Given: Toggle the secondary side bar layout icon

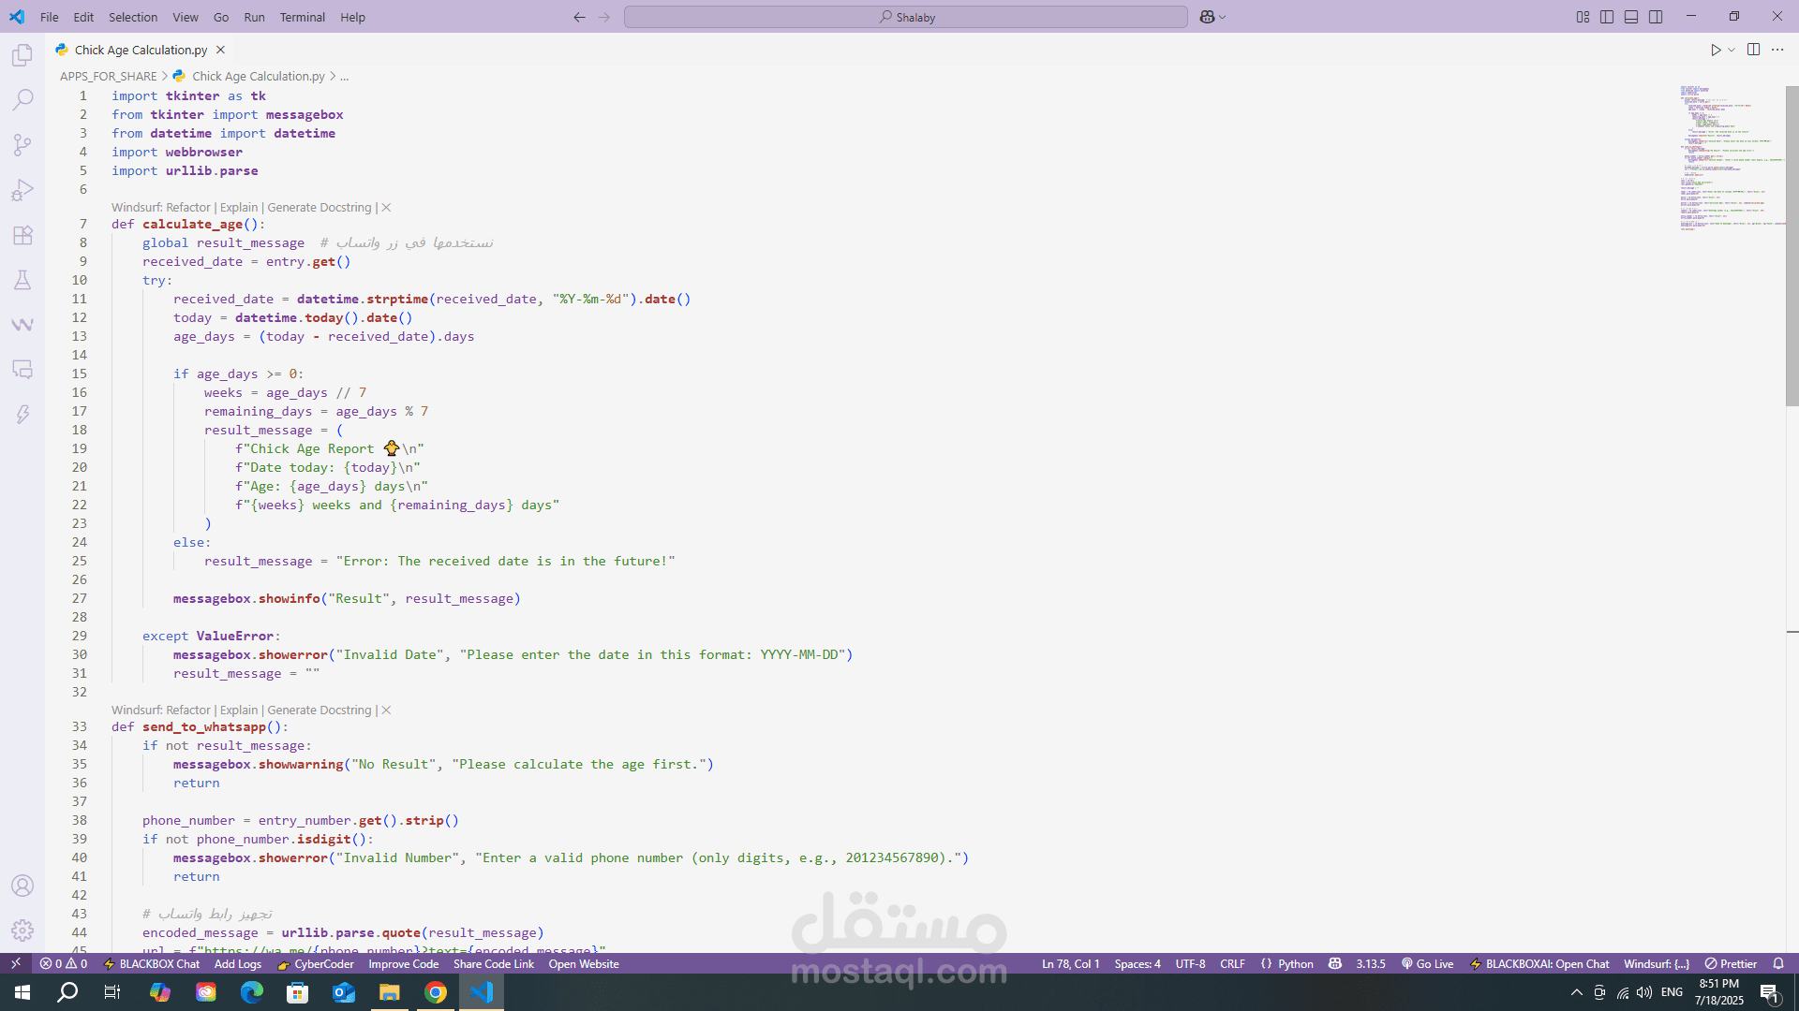Looking at the screenshot, I should click(1656, 17).
